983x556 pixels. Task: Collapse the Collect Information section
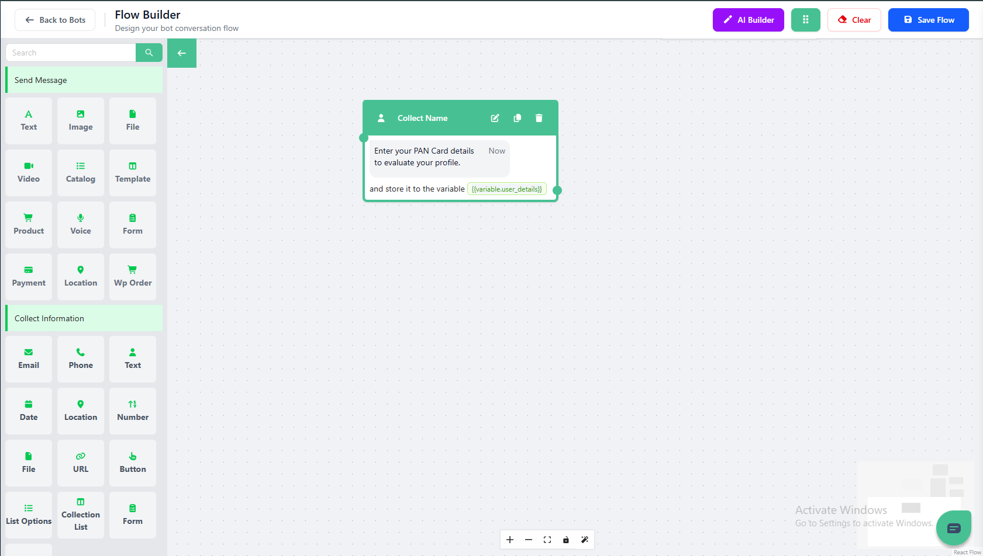click(x=84, y=318)
